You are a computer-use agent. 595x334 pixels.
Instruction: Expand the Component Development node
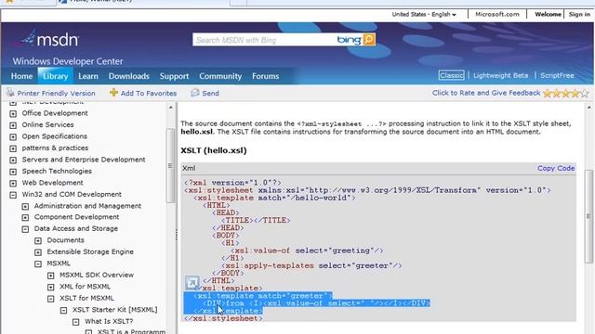tap(25, 218)
